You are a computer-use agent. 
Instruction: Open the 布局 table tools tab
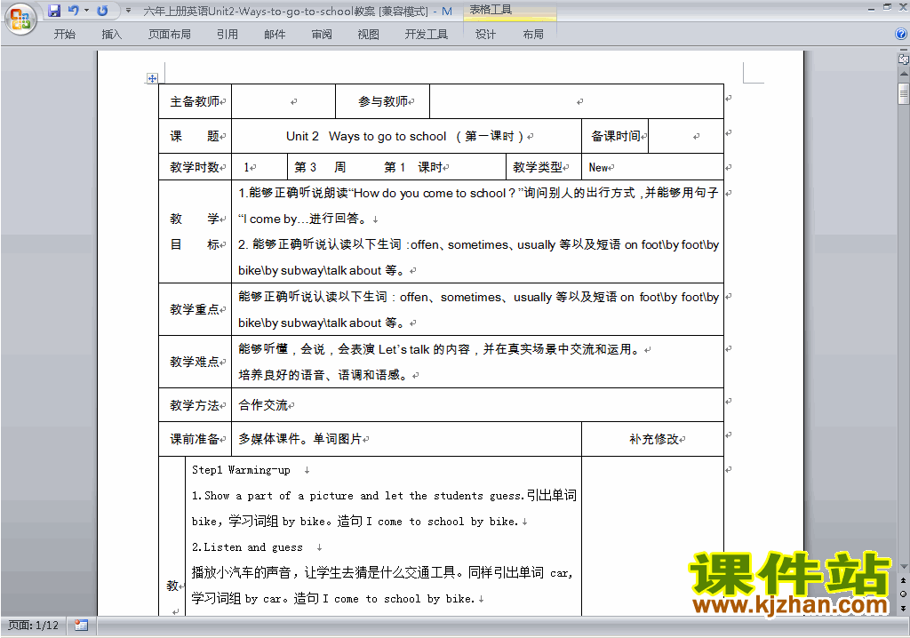533,35
